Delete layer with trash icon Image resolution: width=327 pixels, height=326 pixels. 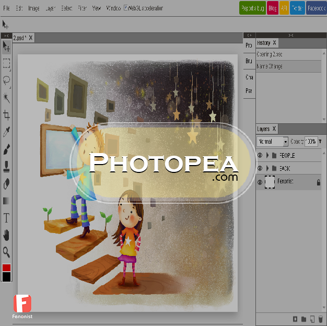(x=321, y=319)
